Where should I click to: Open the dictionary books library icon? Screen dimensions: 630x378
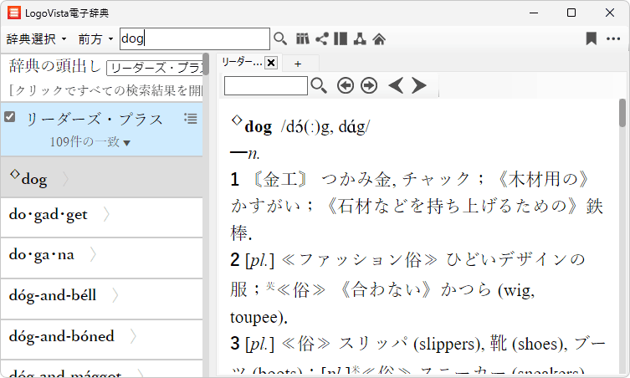(303, 38)
